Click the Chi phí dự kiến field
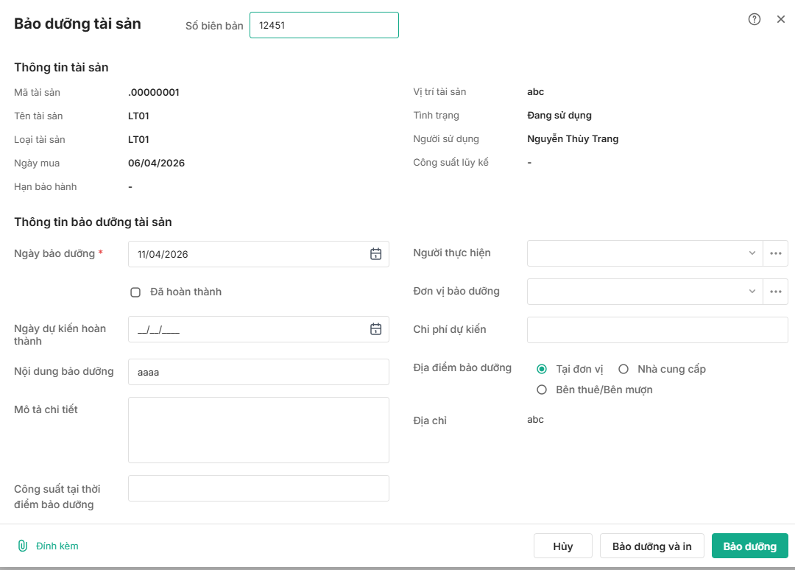The height and width of the screenshot is (570, 795). [657, 330]
